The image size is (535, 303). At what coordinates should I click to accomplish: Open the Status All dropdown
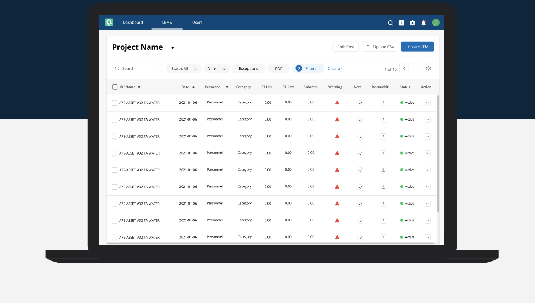184,69
